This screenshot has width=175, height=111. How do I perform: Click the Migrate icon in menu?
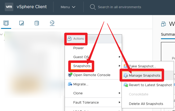[x=70, y=84]
